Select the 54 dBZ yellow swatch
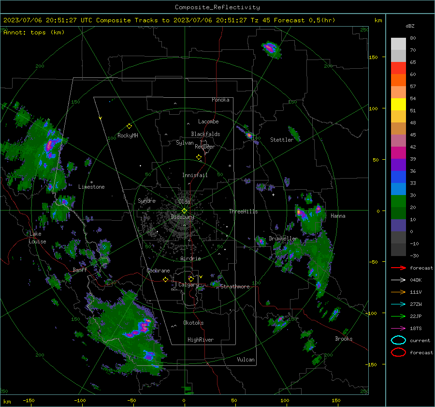This screenshot has width=435, height=407. 398,104
